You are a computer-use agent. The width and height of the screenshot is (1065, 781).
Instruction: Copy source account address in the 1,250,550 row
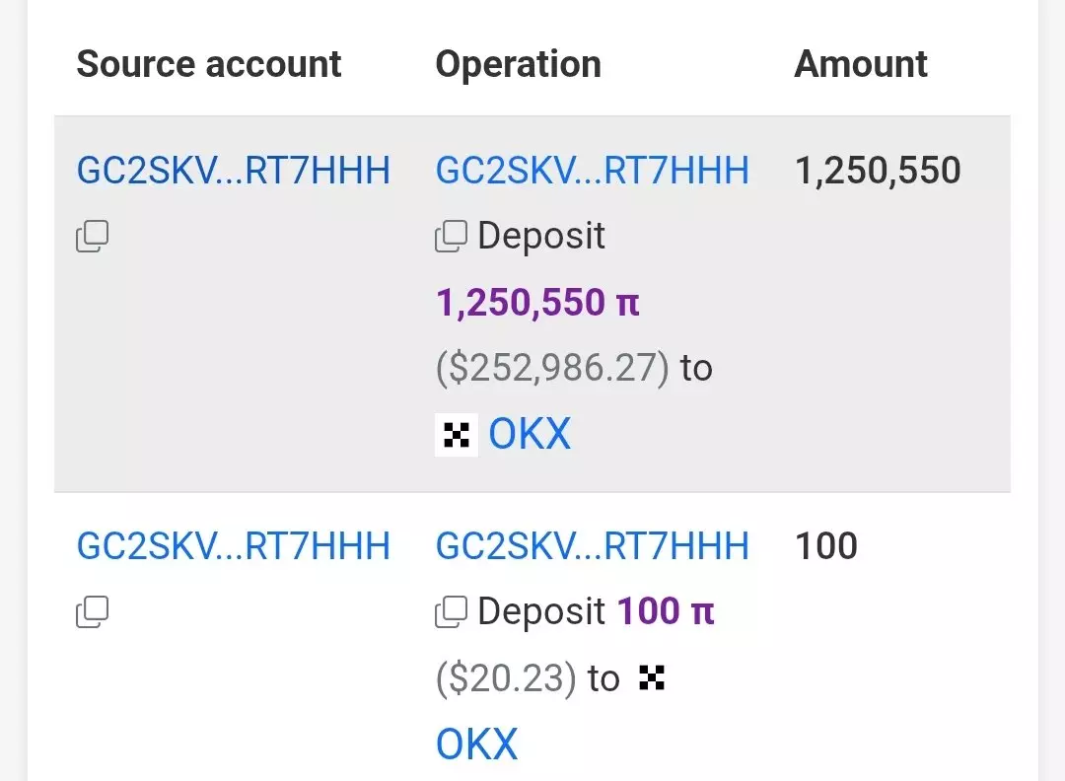coord(92,237)
